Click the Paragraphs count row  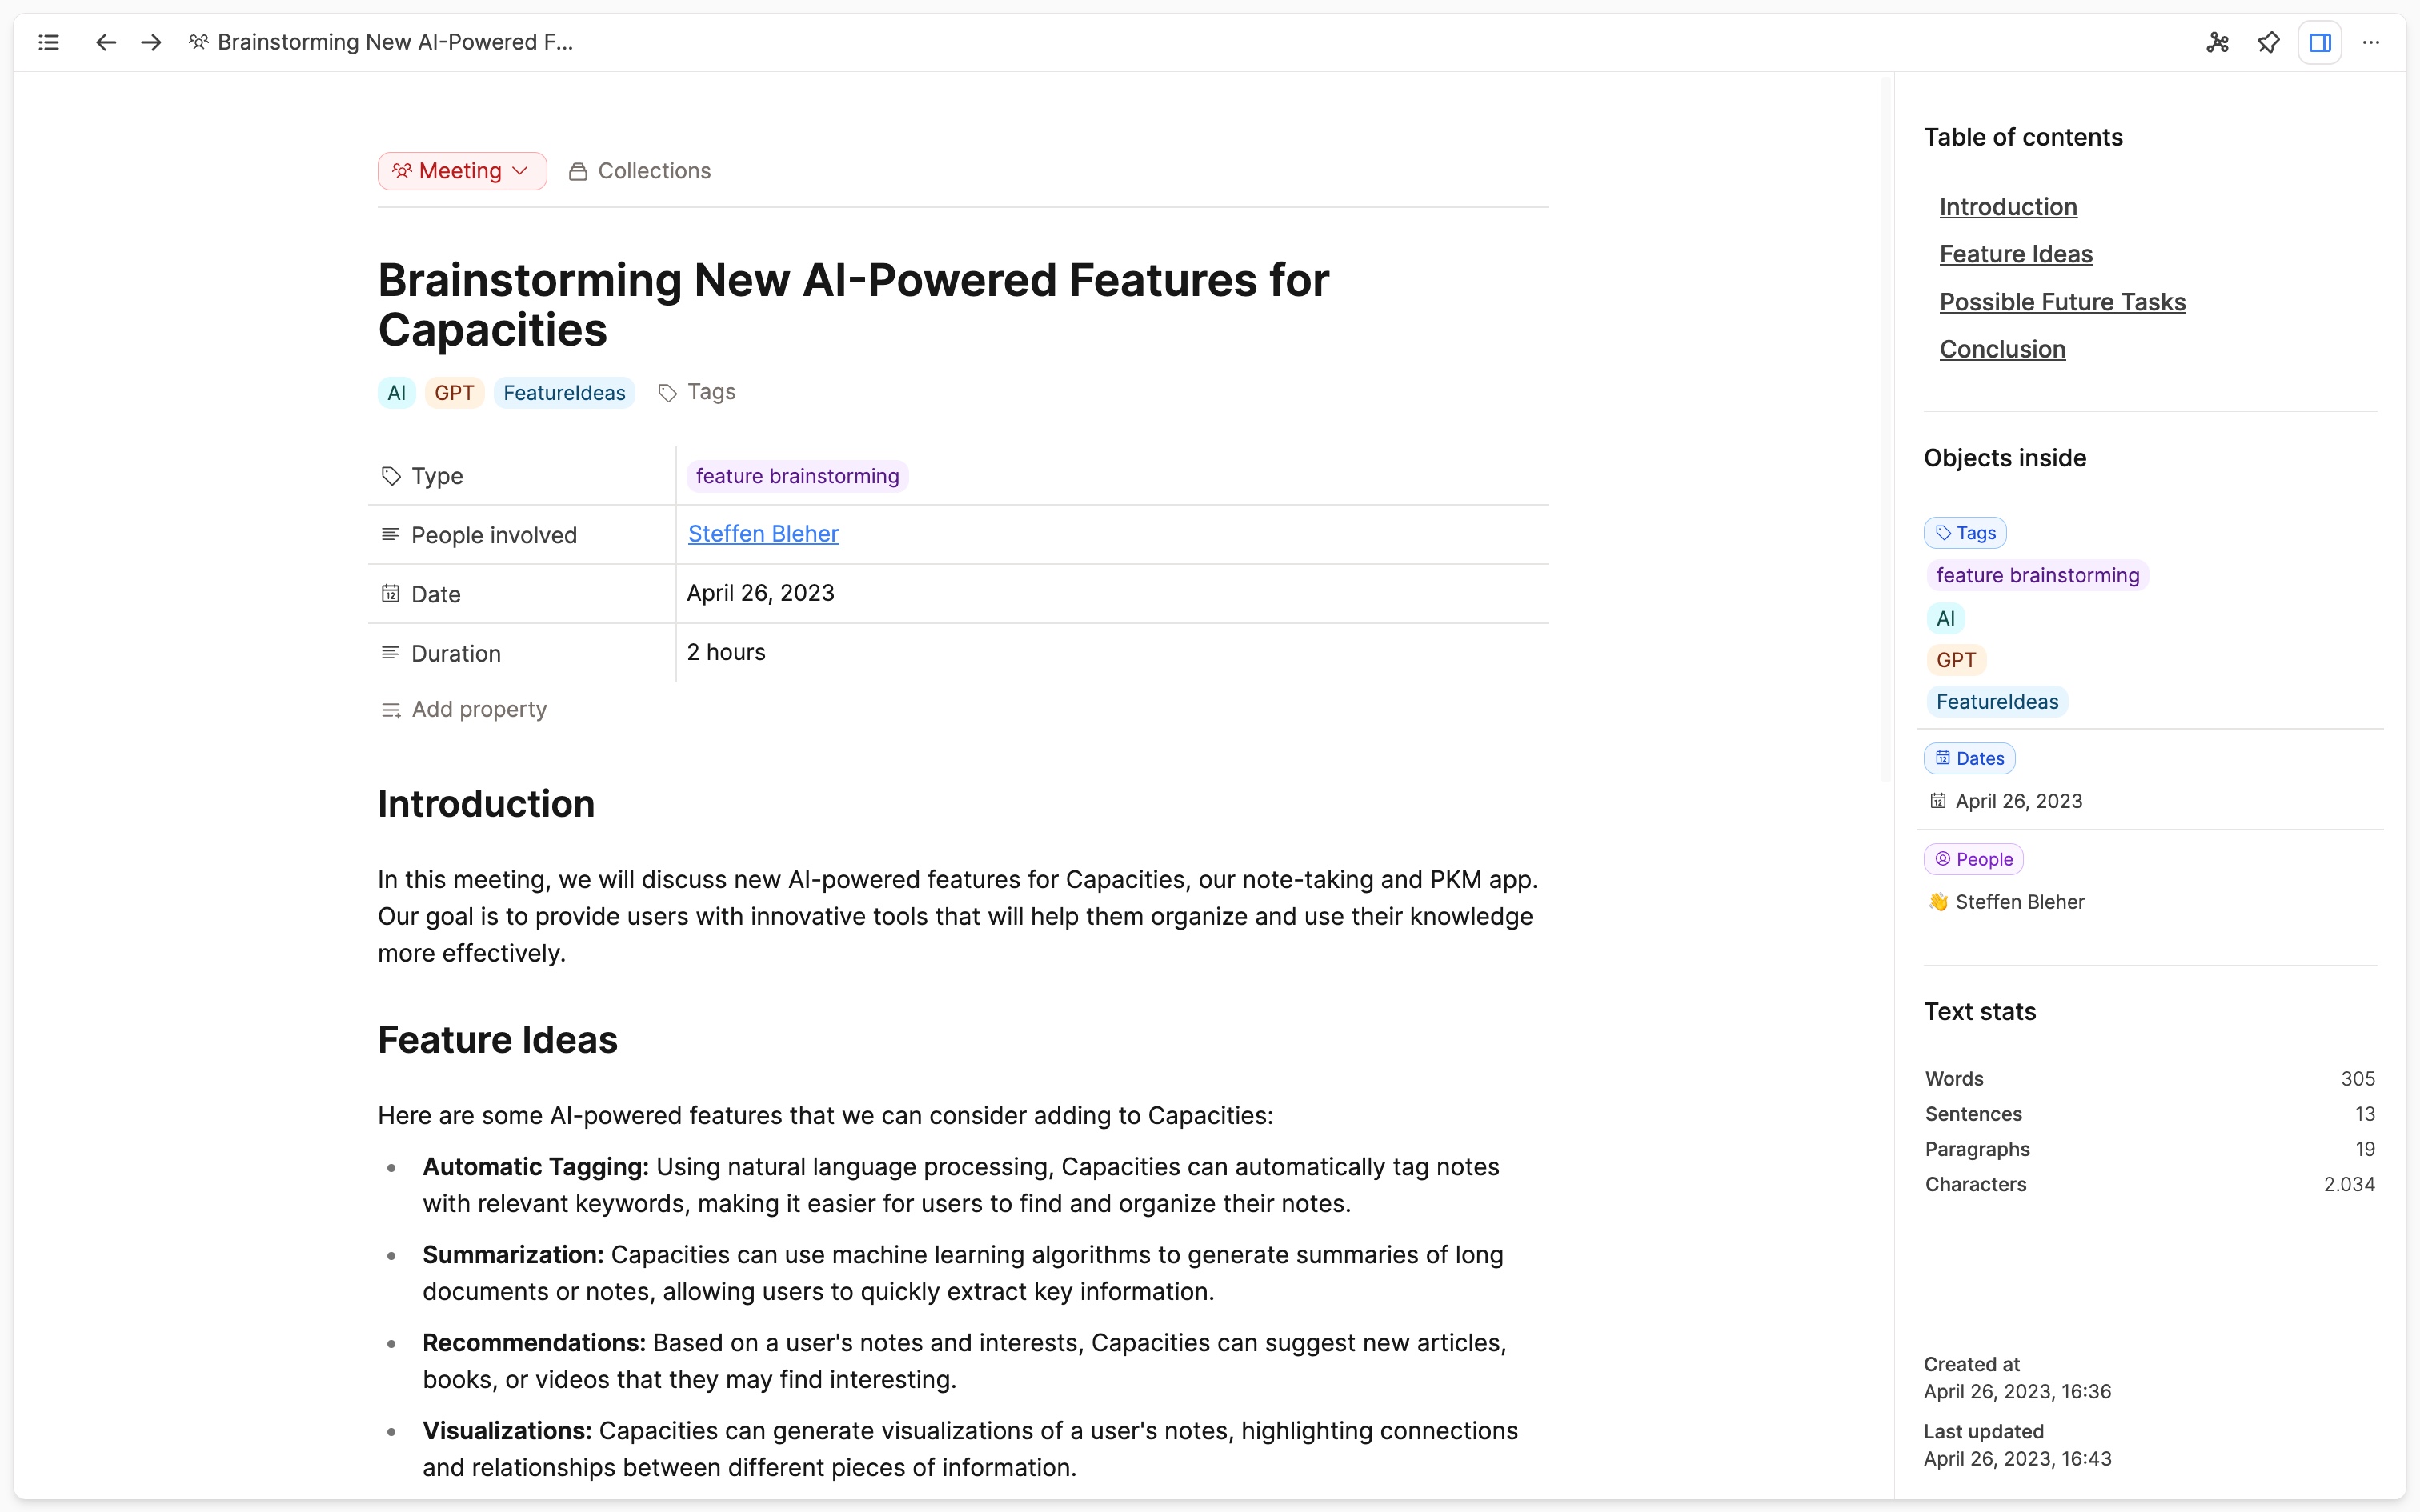(x=2150, y=1149)
